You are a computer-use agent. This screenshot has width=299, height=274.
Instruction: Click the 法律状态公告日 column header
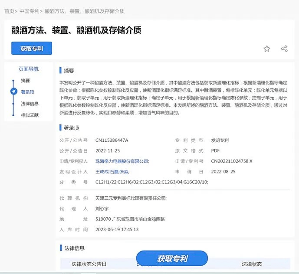[x=89, y=264]
